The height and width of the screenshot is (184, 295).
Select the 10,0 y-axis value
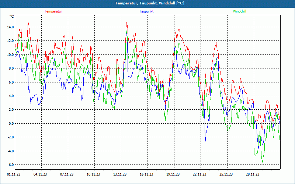point(10,54)
